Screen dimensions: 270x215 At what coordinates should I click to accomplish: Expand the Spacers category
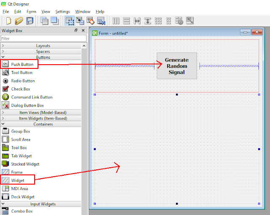tap(41, 52)
